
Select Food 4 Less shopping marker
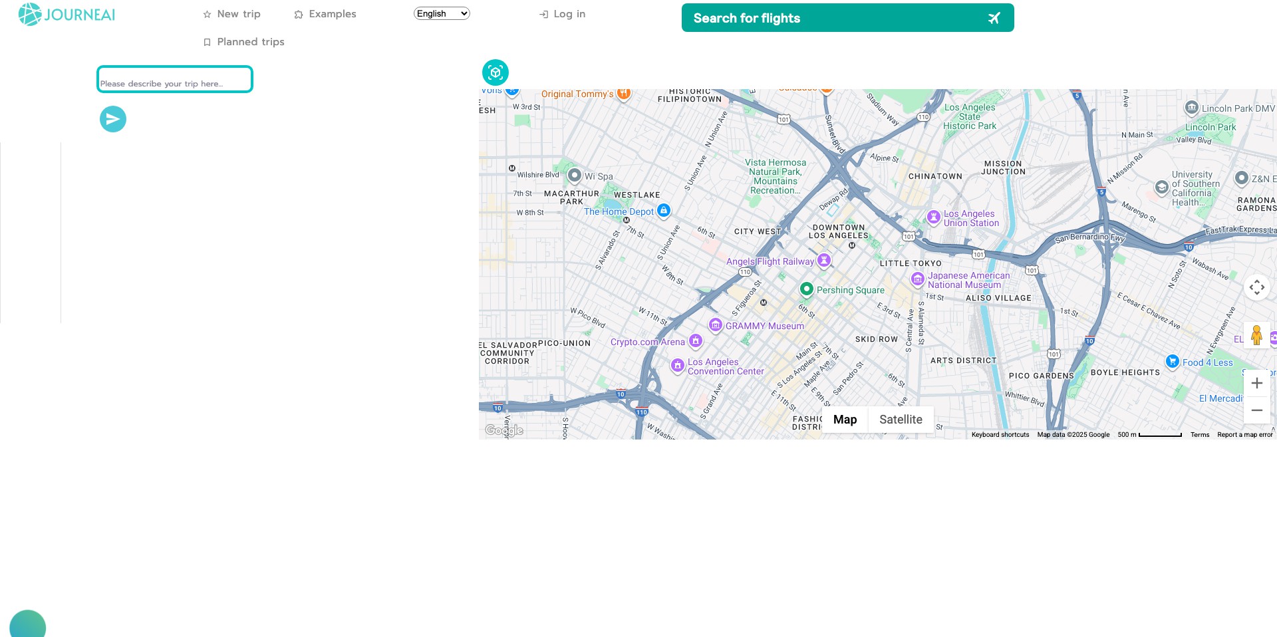pyautogui.click(x=1173, y=361)
